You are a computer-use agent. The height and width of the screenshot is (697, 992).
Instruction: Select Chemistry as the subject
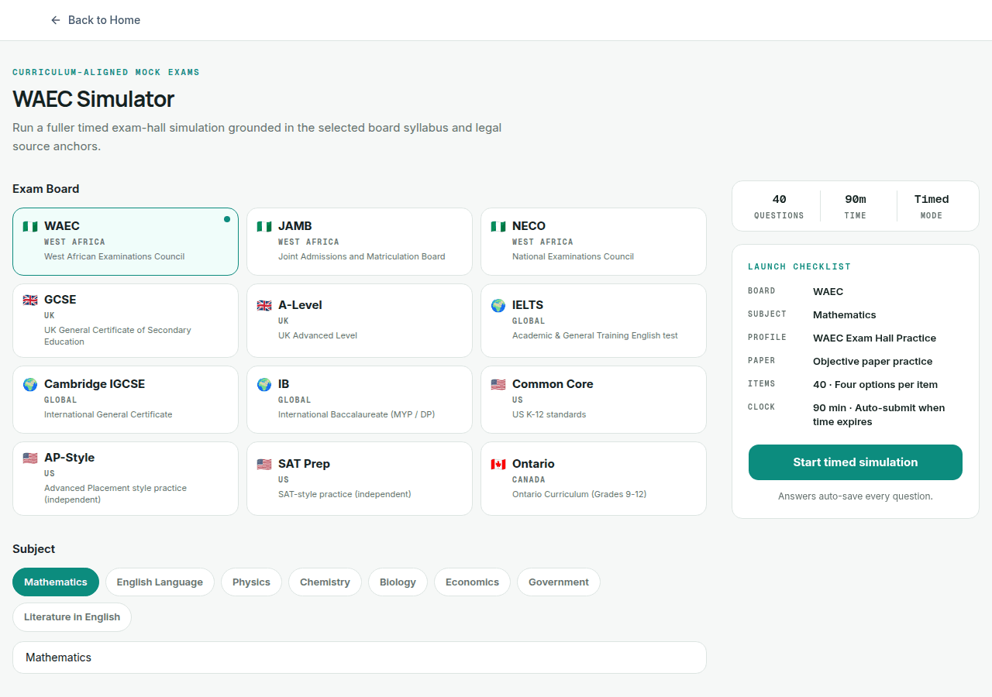(325, 582)
